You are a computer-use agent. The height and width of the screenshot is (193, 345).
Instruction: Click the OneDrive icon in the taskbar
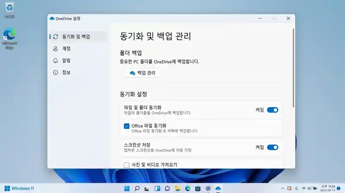[x=218, y=188]
